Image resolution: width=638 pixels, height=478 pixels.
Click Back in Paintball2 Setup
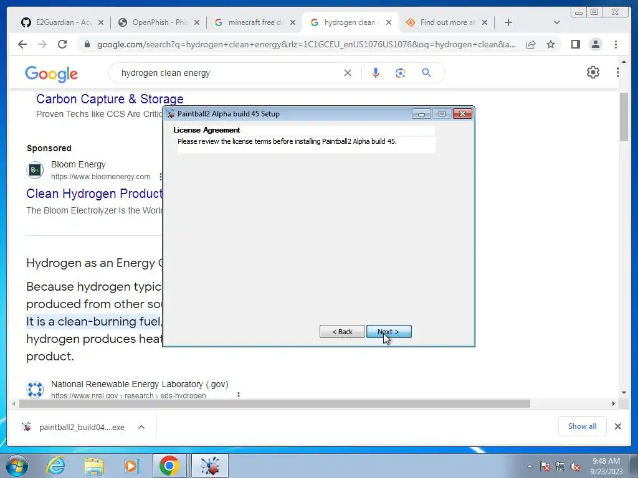coord(342,332)
